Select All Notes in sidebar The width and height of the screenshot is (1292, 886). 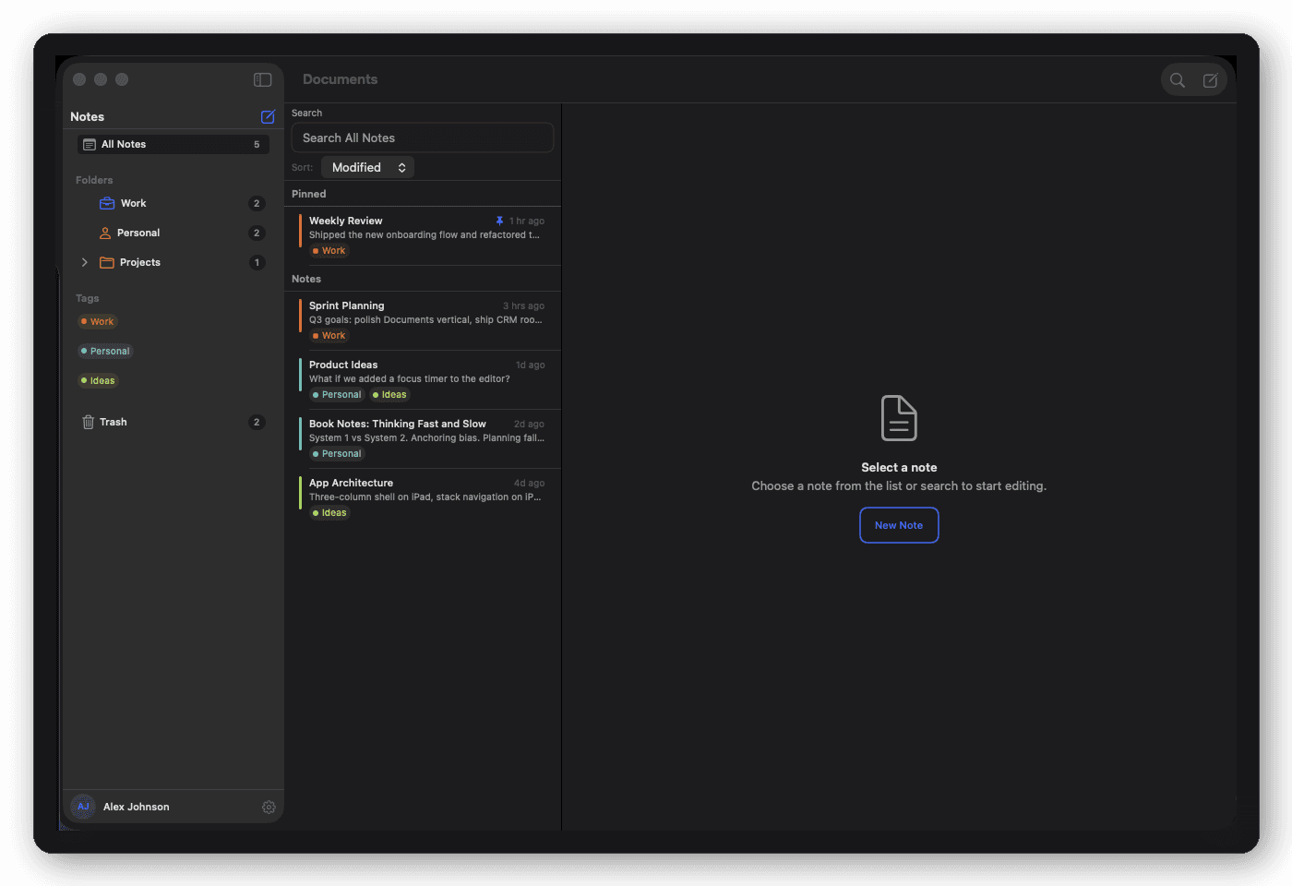tap(173, 144)
